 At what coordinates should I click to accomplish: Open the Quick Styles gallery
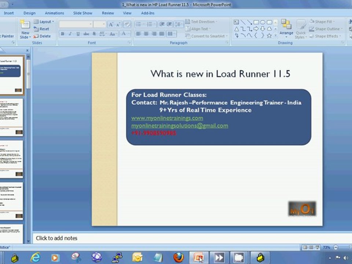tap(301, 29)
